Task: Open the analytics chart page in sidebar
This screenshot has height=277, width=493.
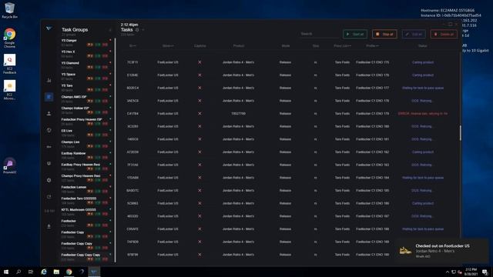Action: tap(49, 80)
